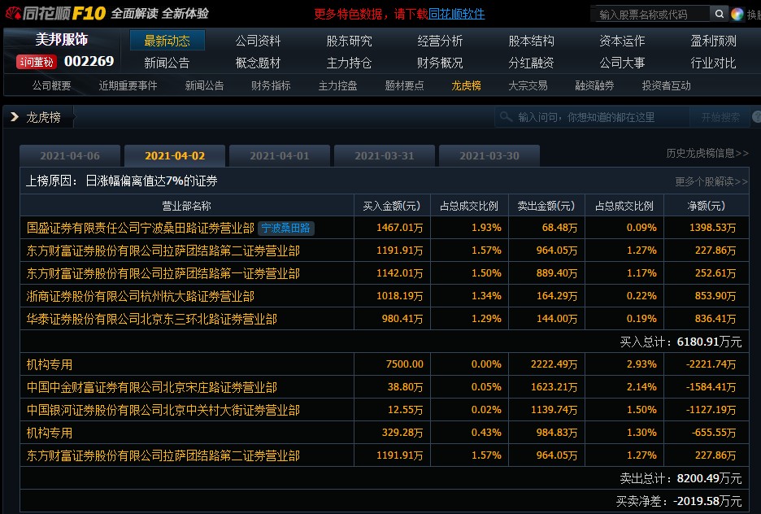Focus the stock name or code input
Image resolution: width=761 pixels, height=514 pixels.
tap(652, 15)
